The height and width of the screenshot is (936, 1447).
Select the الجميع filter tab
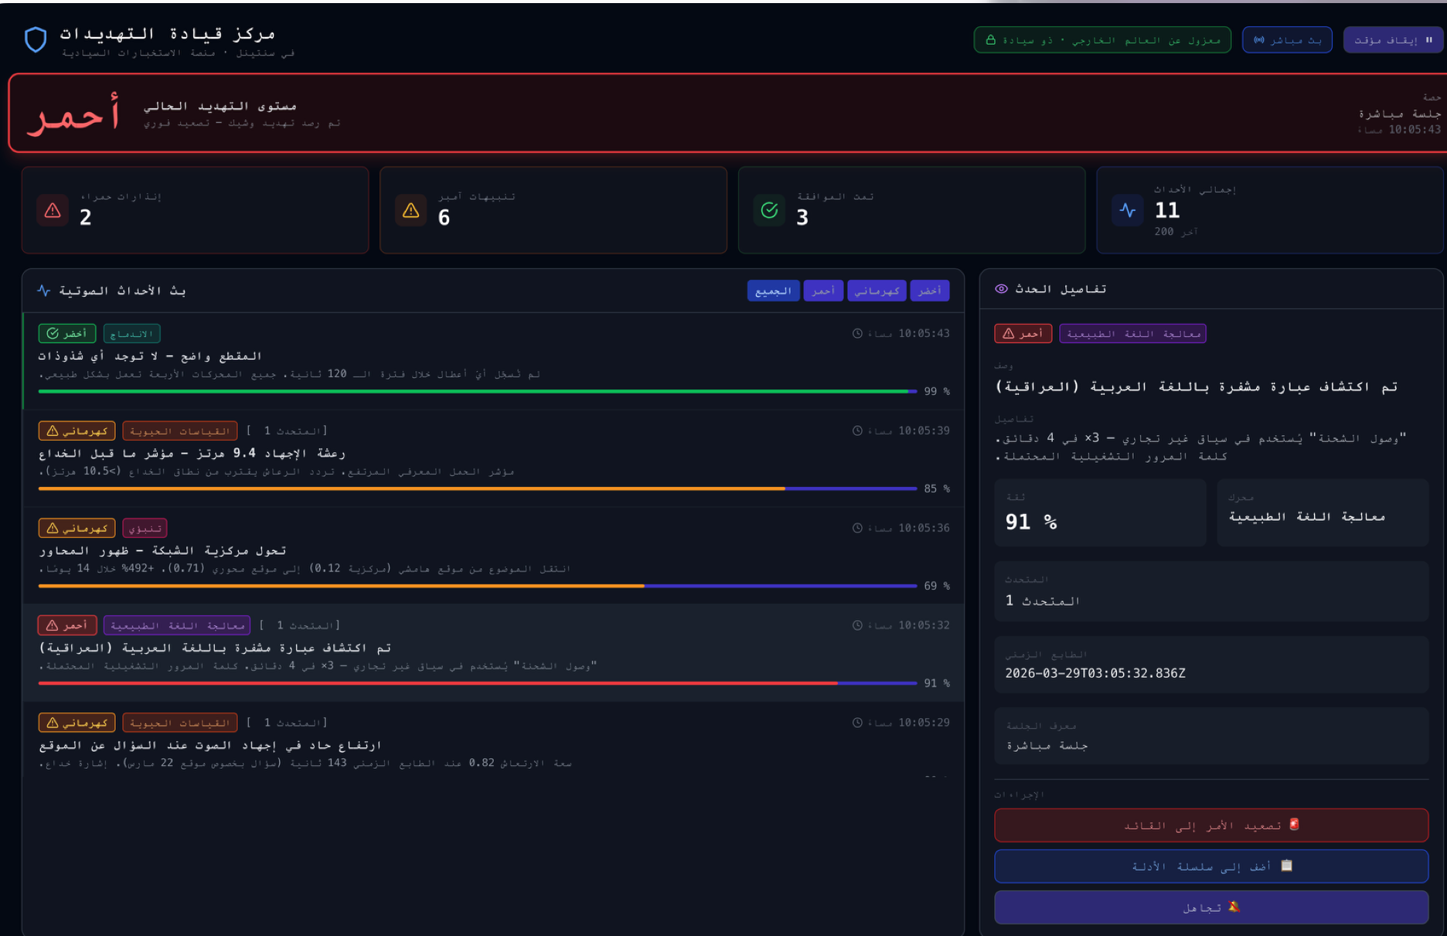click(x=773, y=291)
